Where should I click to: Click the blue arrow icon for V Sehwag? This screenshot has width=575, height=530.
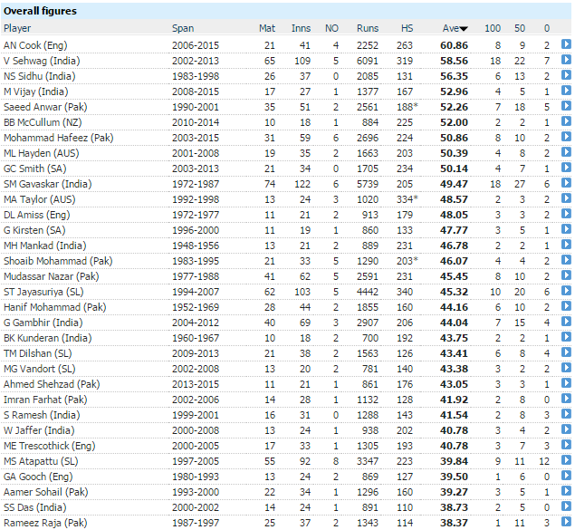[x=566, y=60]
